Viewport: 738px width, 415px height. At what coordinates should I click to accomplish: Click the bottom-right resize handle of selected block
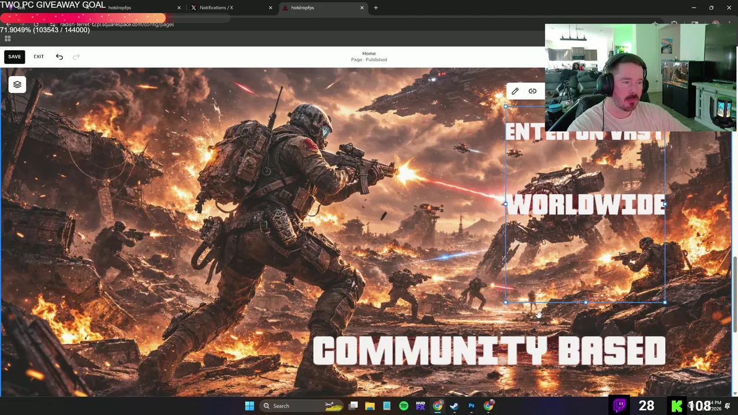[x=665, y=302]
